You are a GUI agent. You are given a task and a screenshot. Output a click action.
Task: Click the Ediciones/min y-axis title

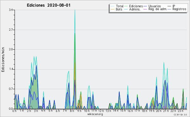3,59
